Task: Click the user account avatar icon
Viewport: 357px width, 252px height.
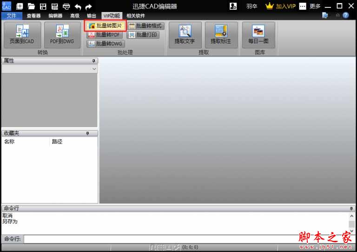Action: click(x=233, y=6)
